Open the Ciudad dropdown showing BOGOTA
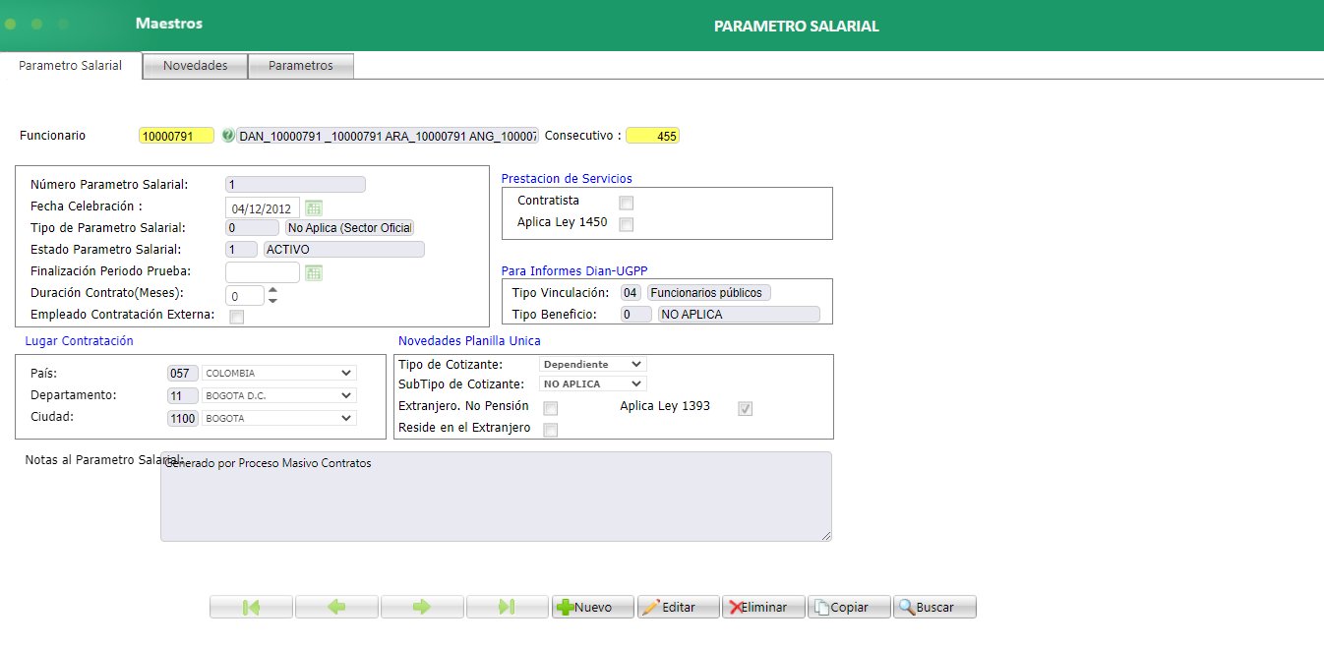 278,418
